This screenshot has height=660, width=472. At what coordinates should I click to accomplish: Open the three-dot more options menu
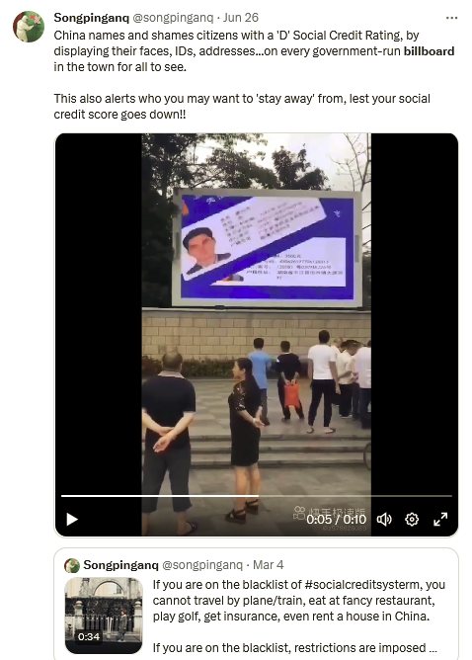point(452,18)
